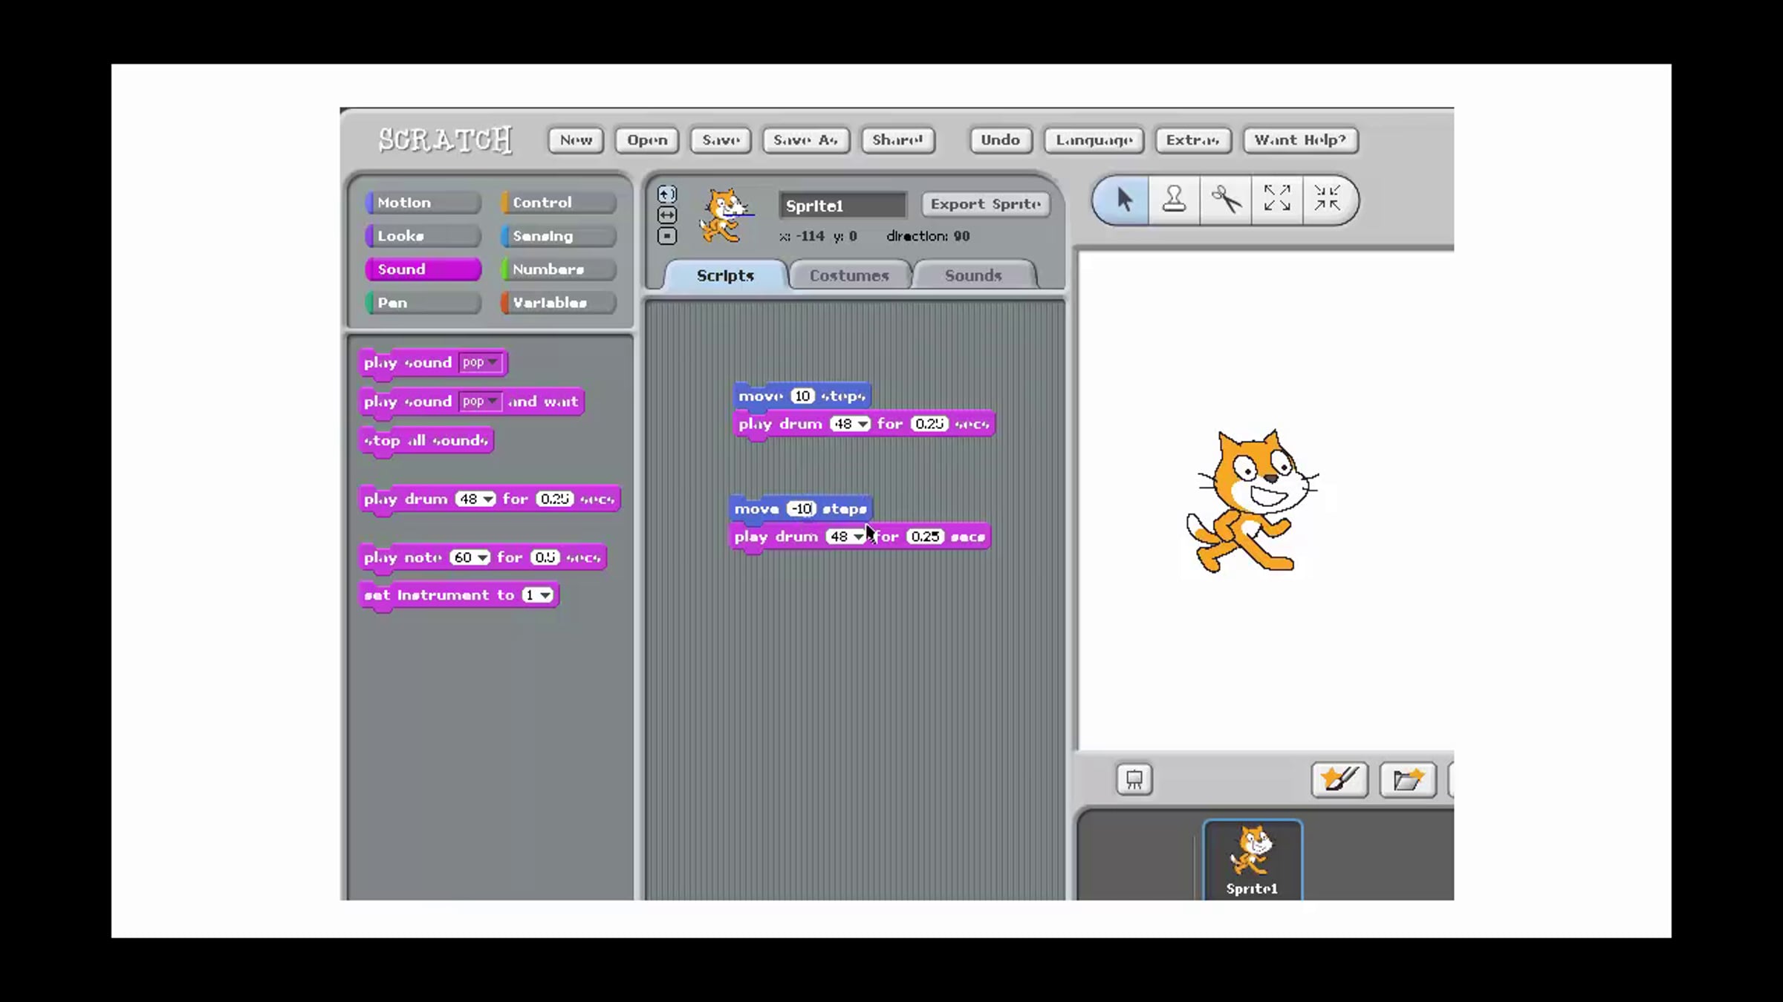Switch to the Costumes tab
The width and height of the screenshot is (1783, 1002).
[x=849, y=275]
